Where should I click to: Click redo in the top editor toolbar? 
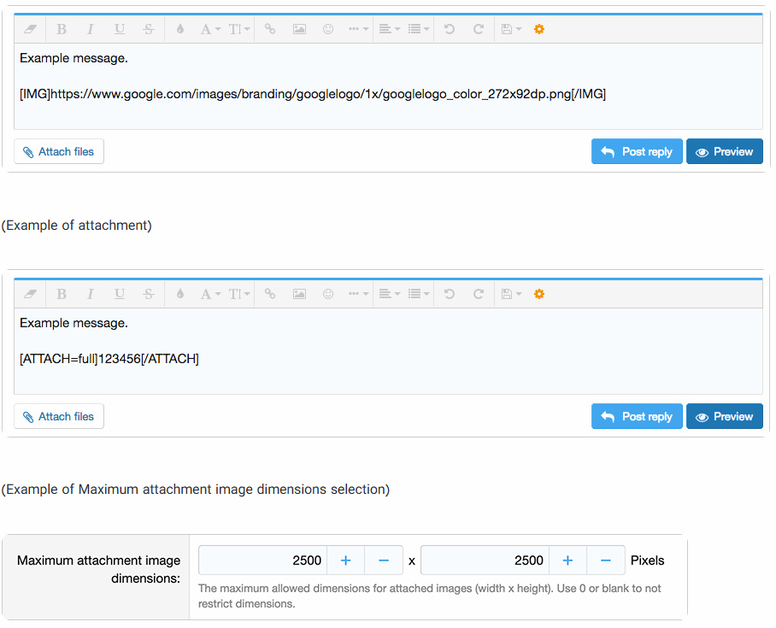click(478, 29)
